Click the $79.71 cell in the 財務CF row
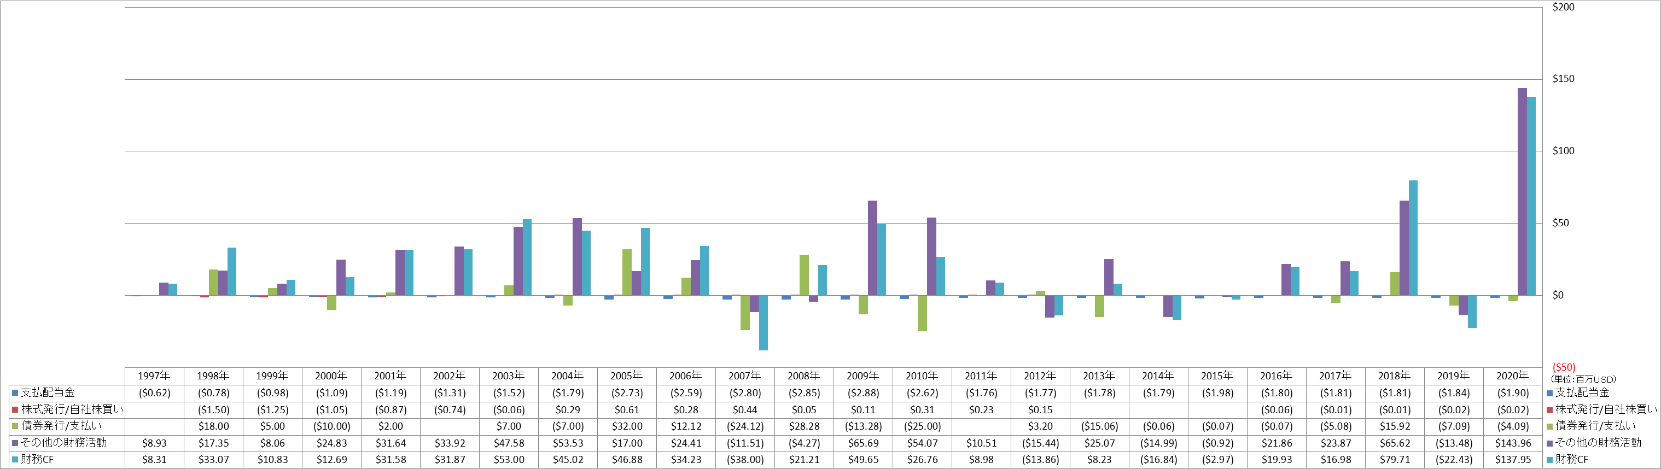Image resolution: width=1661 pixels, height=469 pixels. coord(1395,460)
